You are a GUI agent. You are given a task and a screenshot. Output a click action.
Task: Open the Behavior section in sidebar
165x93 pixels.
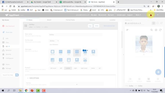coord(9,50)
